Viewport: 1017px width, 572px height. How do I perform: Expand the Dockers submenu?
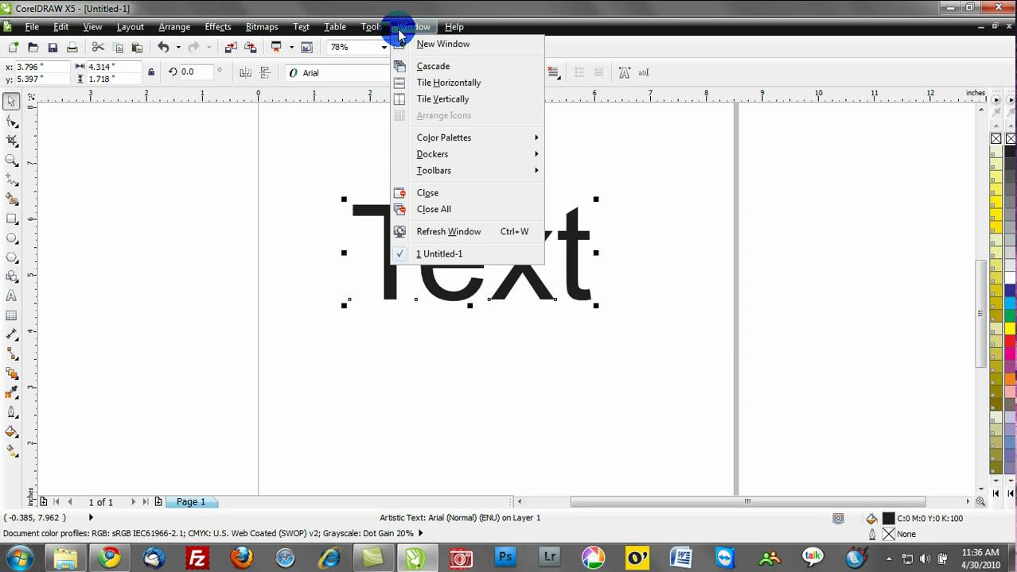pos(467,154)
